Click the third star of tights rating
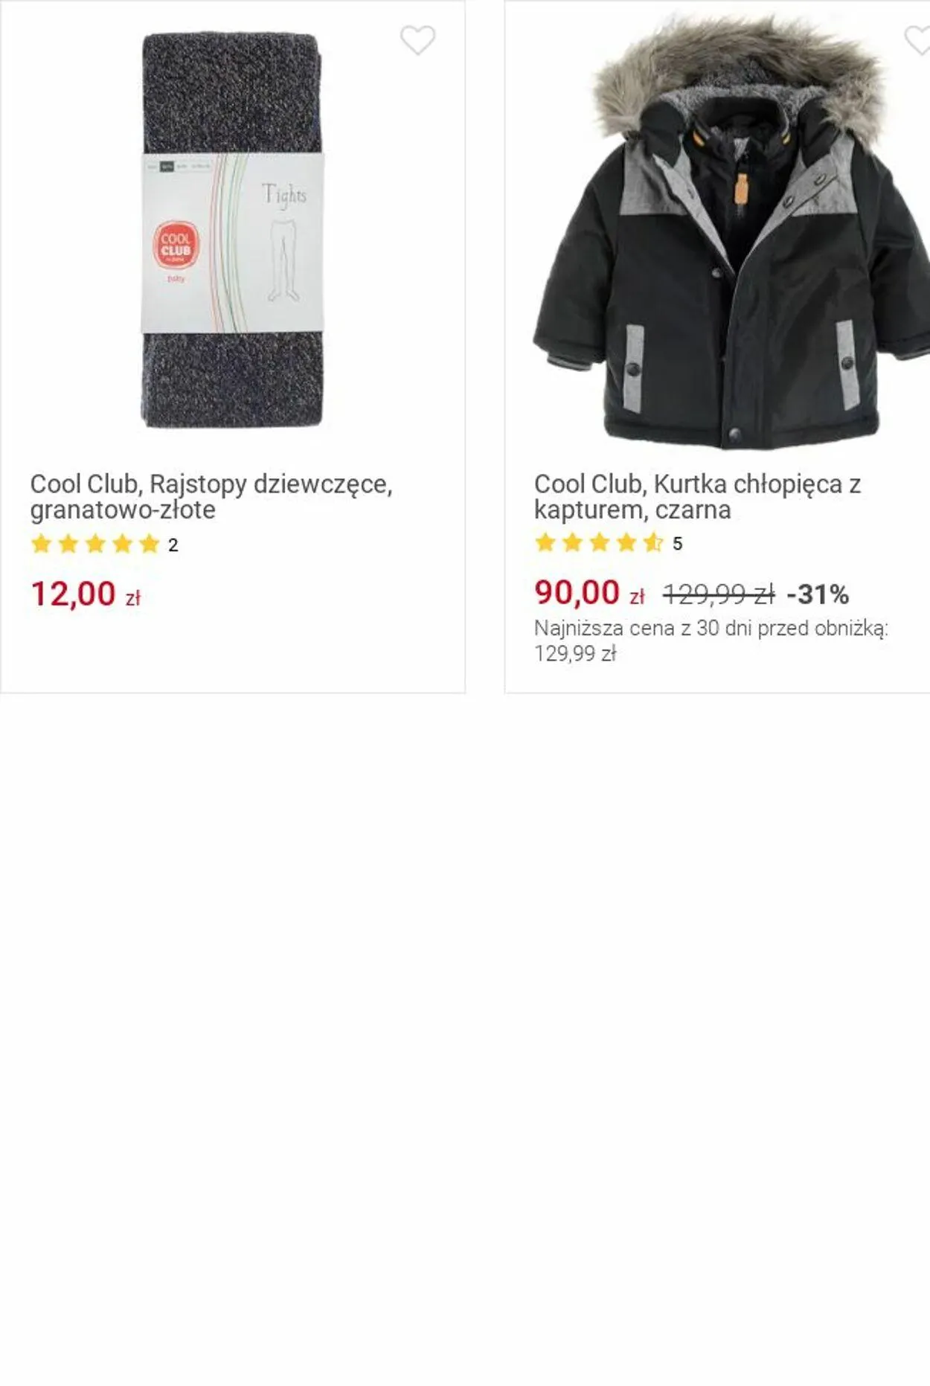 coord(95,545)
